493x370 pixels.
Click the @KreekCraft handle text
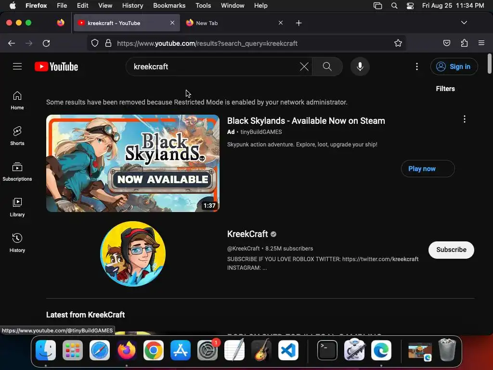click(x=243, y=249)
